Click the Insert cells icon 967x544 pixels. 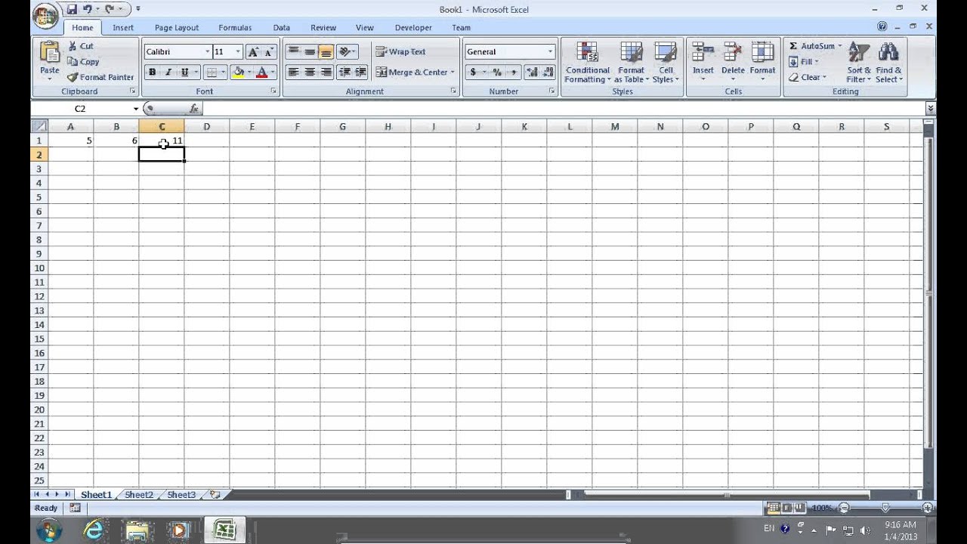click(x=703, y=53)
